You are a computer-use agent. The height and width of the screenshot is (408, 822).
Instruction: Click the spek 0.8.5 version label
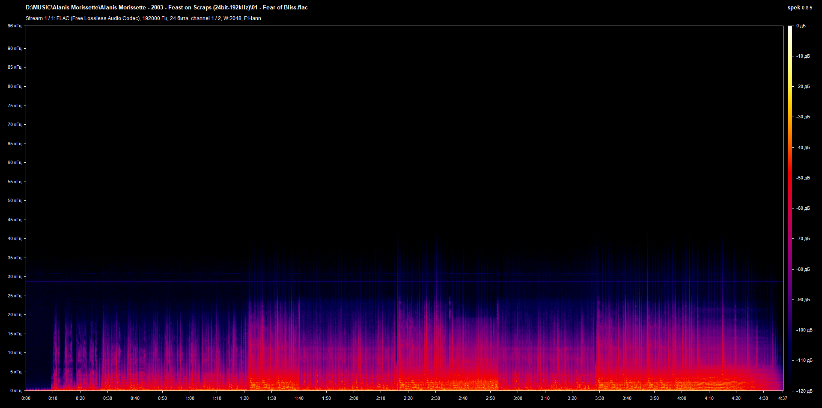(x=799, y=7)
